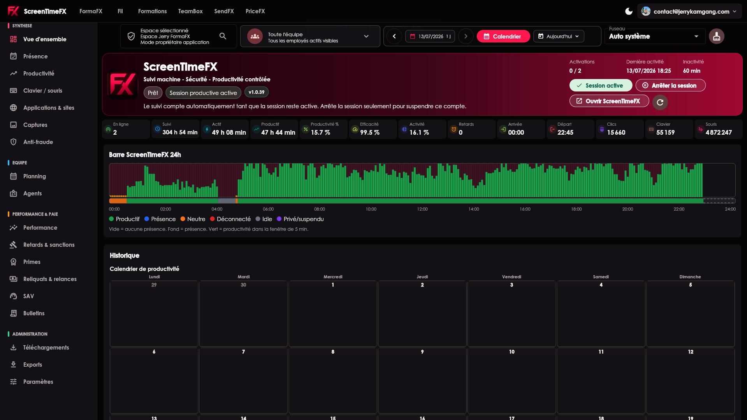Toggle dark mode moon icon
The width and height of the screenshot is (747, 420).
[629, 11]
